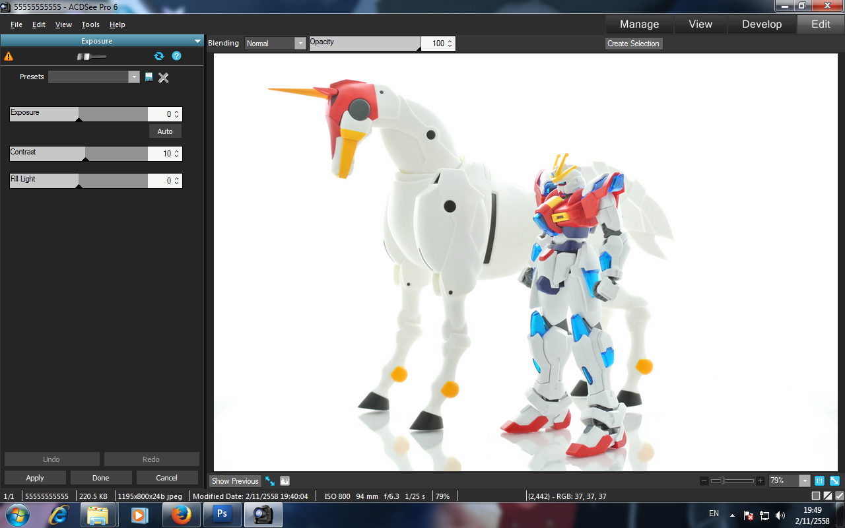Click the Done button

tap(101, 478)
